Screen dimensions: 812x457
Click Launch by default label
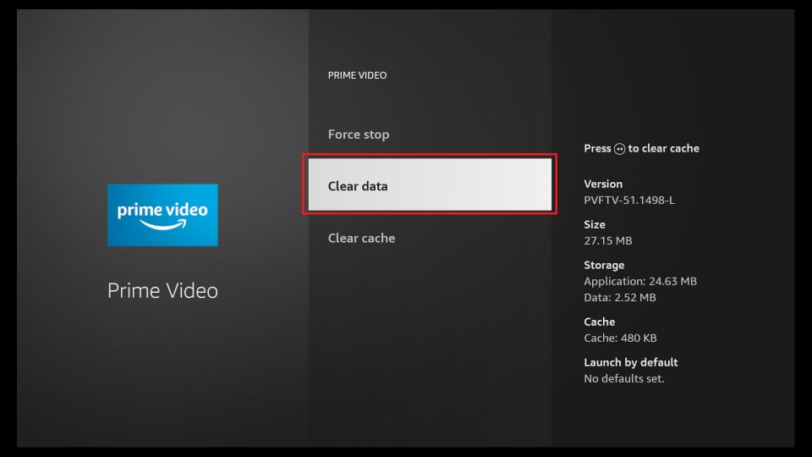click(x=631, y=362)
